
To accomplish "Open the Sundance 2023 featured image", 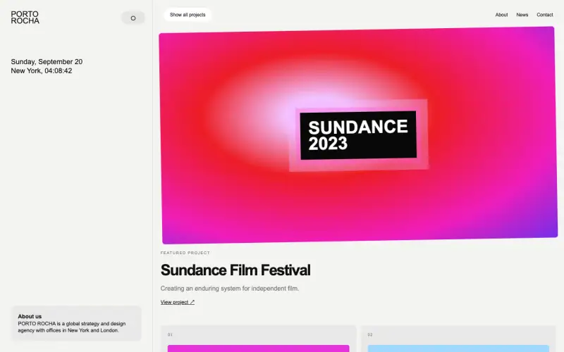I will click(358, 135).
